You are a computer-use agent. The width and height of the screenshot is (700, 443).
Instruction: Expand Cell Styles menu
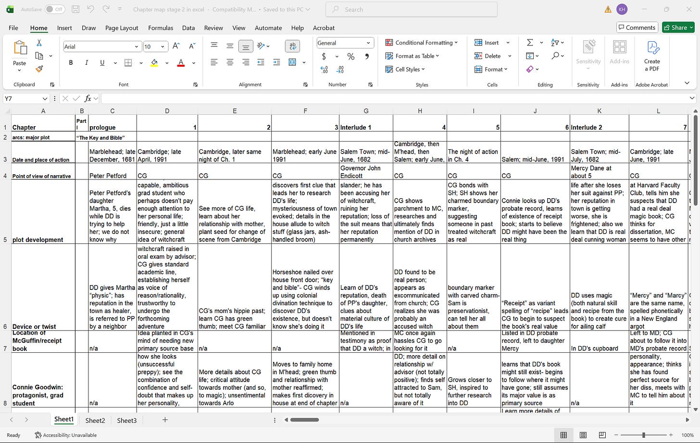405,69
